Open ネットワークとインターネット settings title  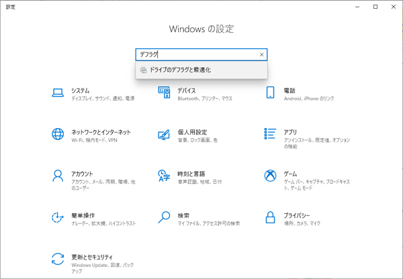click(101, 132)
